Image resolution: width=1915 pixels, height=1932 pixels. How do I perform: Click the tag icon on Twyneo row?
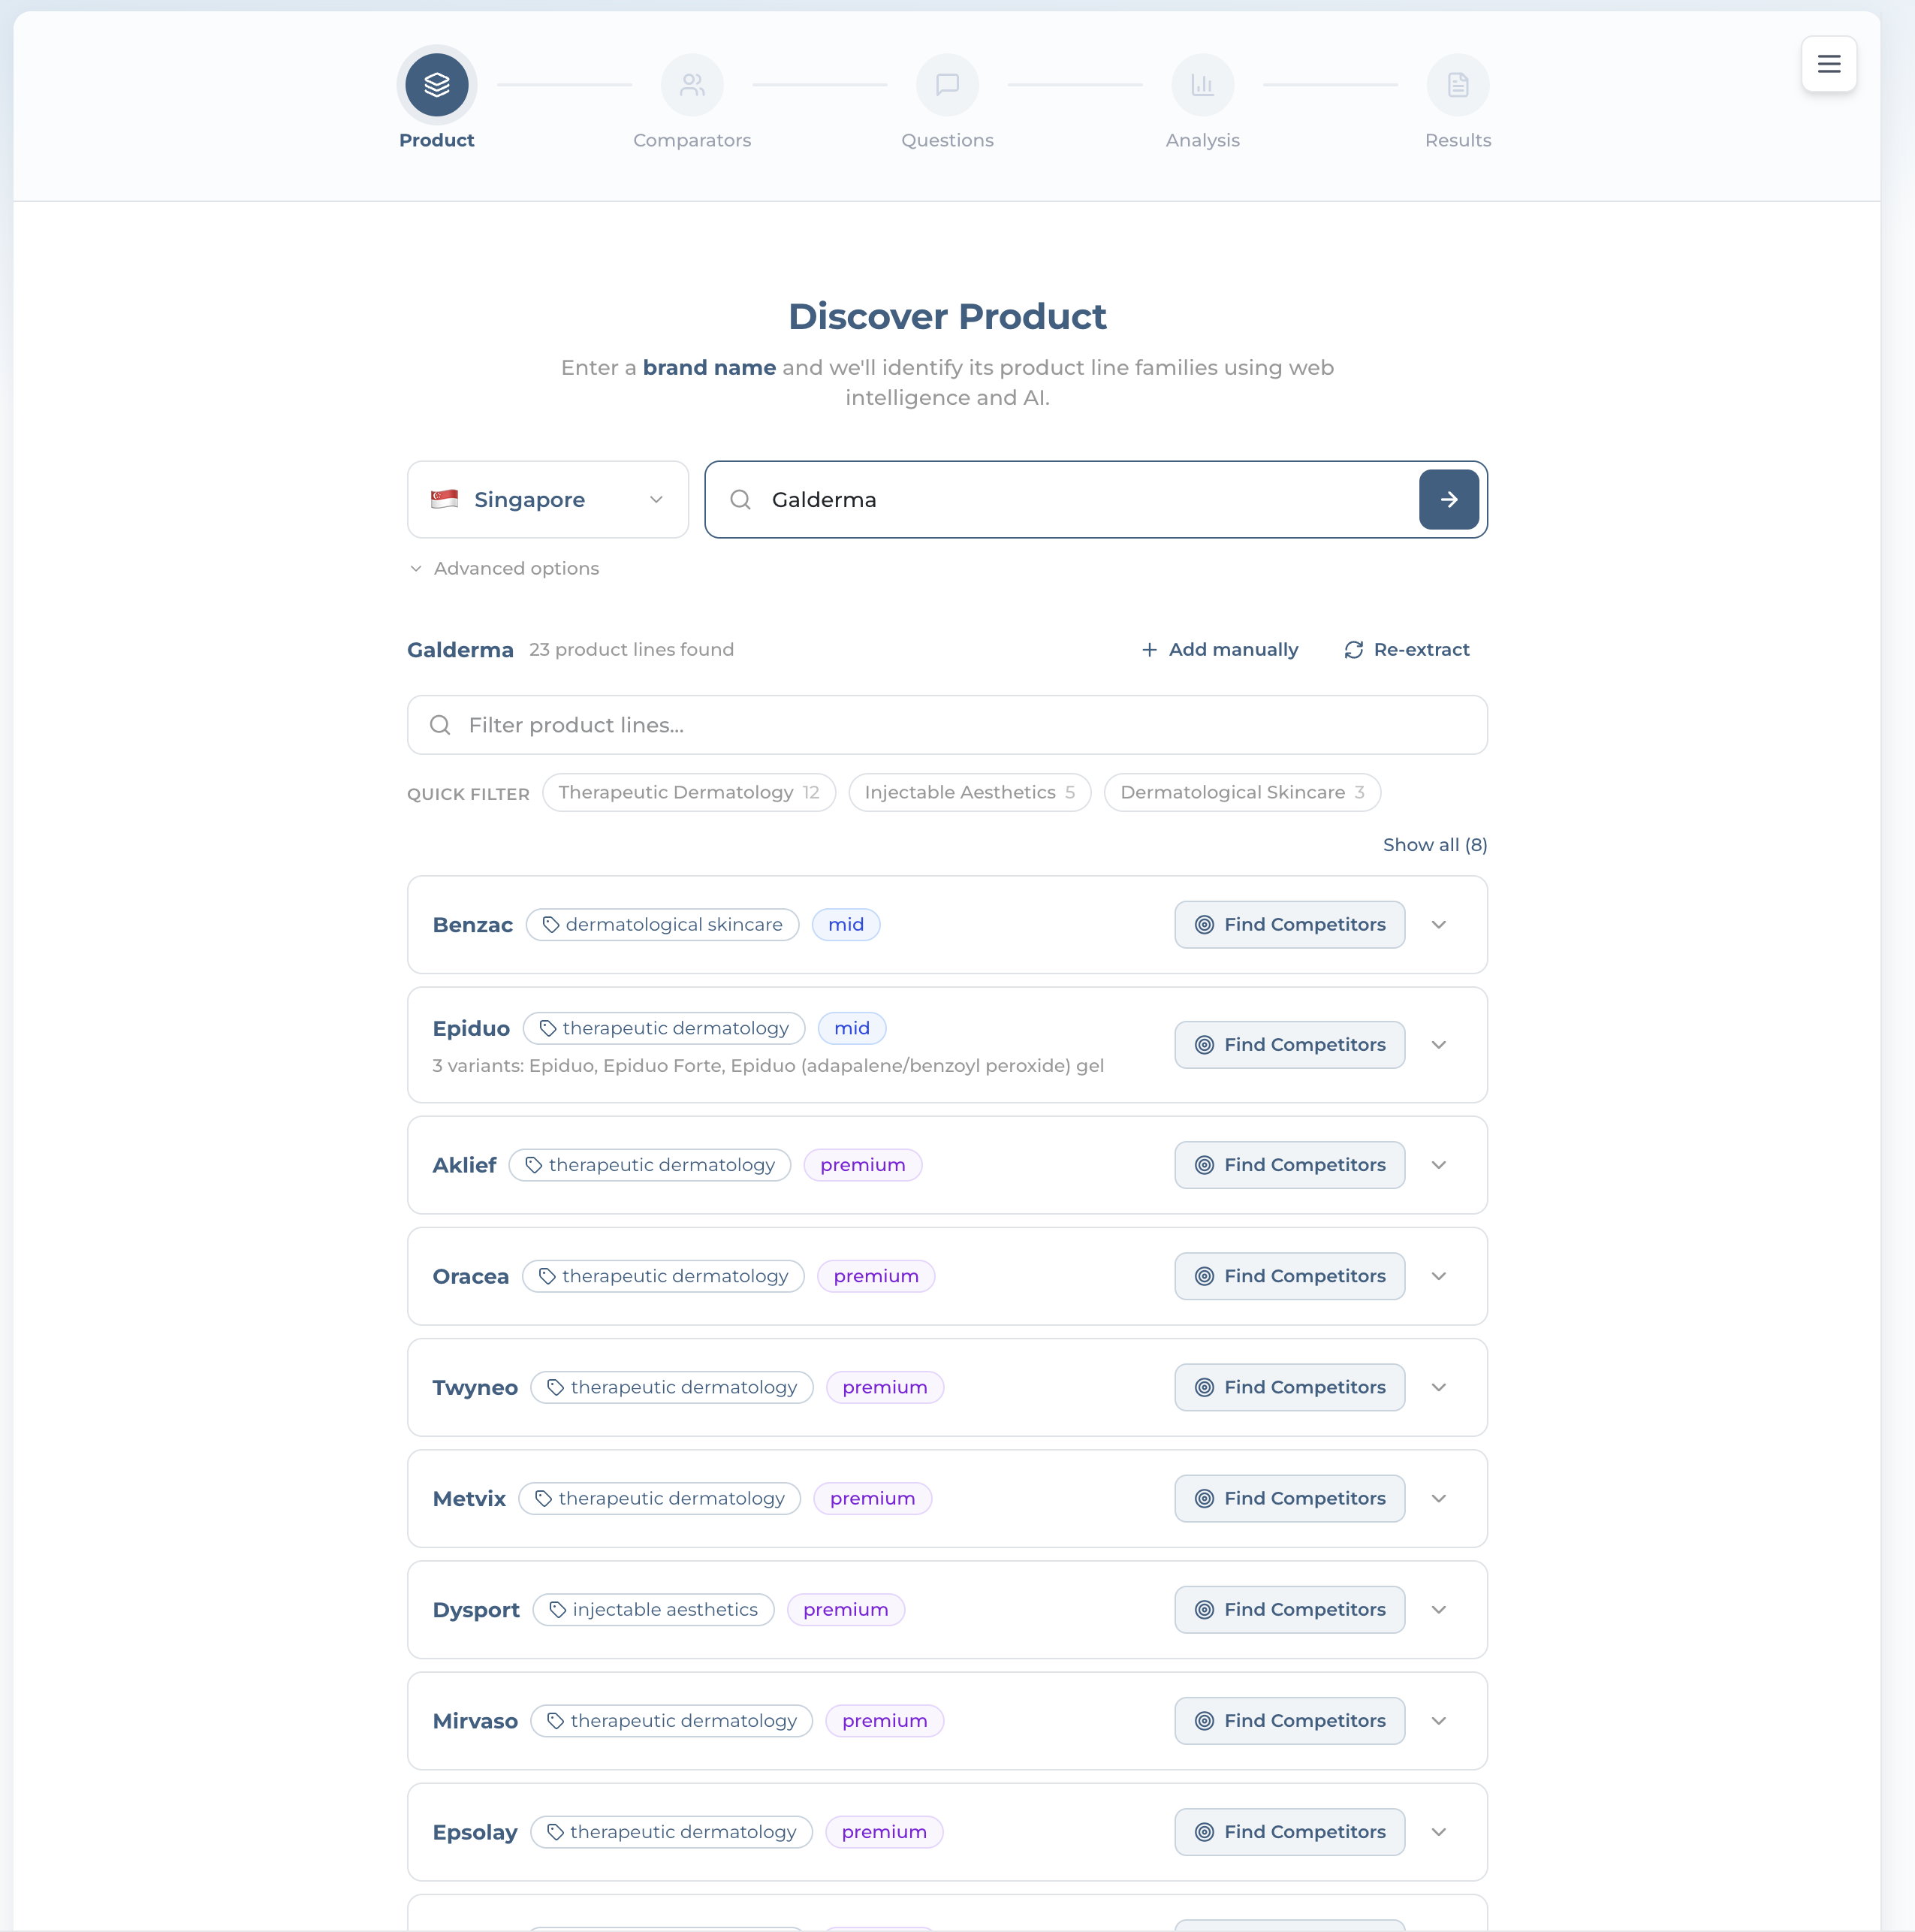coord(555,1387)
